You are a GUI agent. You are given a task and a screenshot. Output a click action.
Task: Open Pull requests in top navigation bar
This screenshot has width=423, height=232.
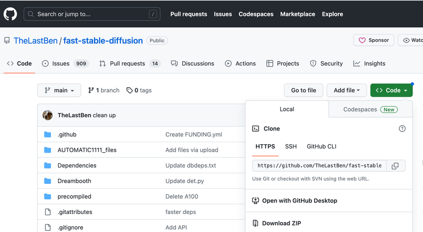tap(189, 14)
